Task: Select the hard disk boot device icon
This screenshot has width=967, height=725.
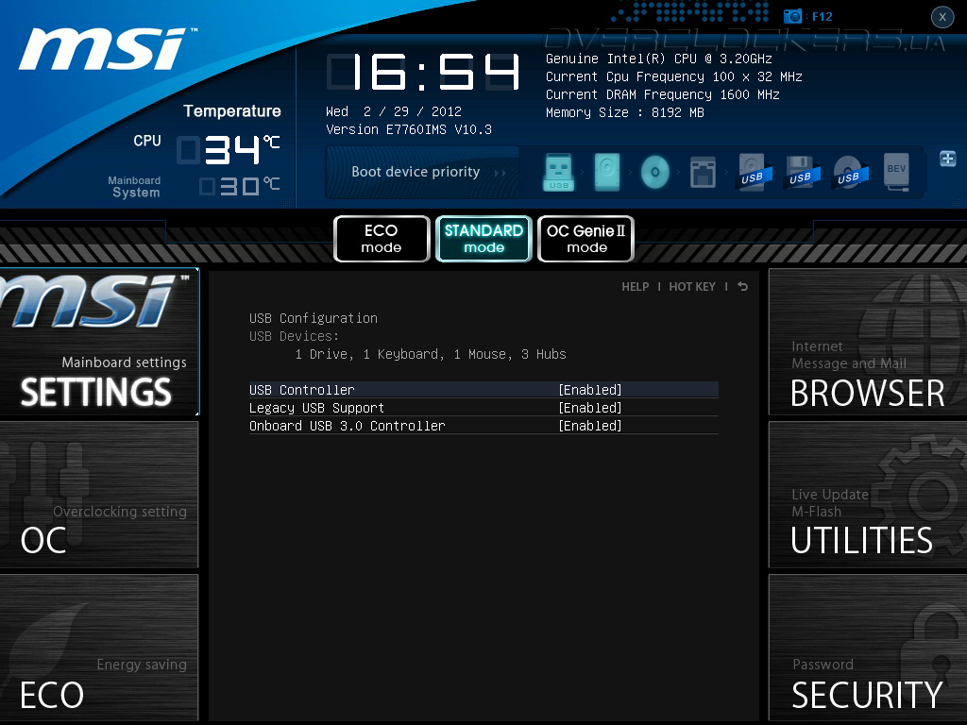Action: [x=607, y=172]
